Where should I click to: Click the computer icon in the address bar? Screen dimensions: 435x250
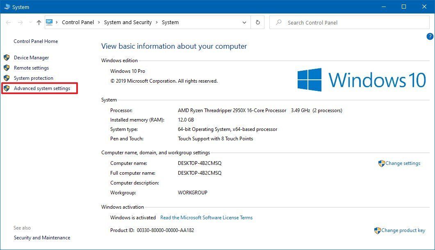point(49,22)
